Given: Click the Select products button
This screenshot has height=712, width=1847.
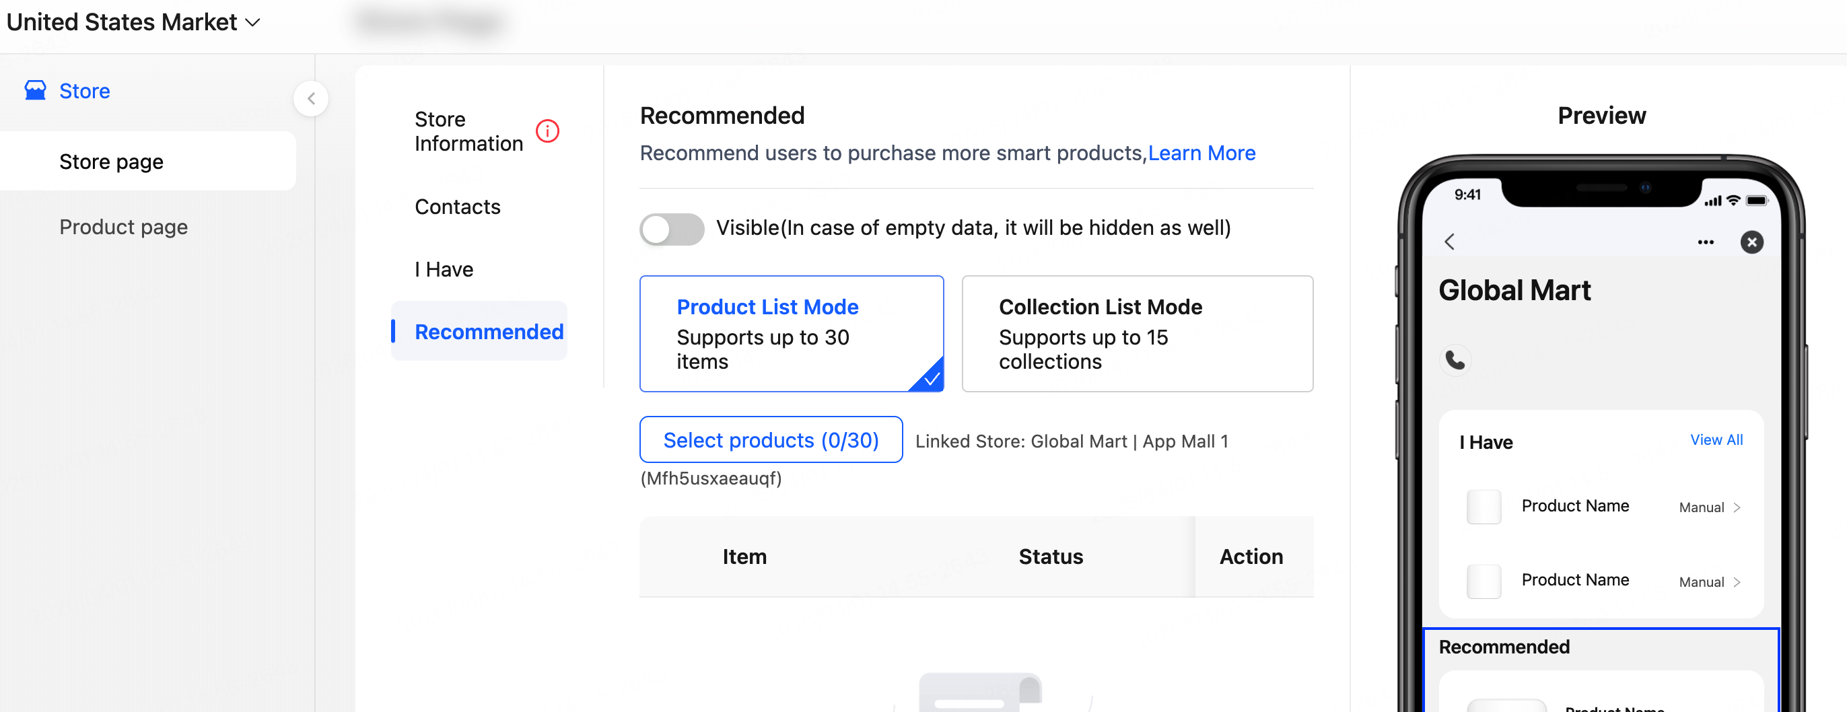Looking at the screenshot, I should (x=771, y=439).
